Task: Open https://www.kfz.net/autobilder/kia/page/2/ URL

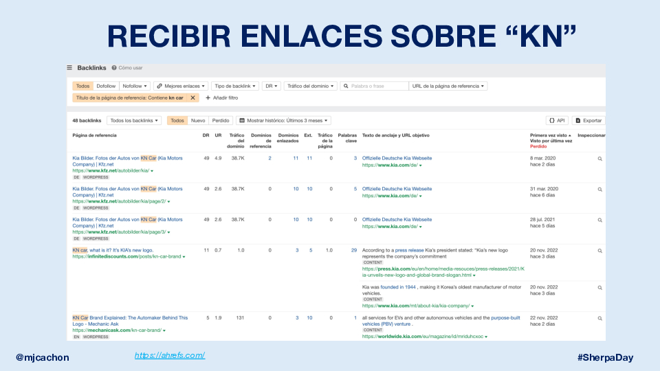Action: pos(119,201)
